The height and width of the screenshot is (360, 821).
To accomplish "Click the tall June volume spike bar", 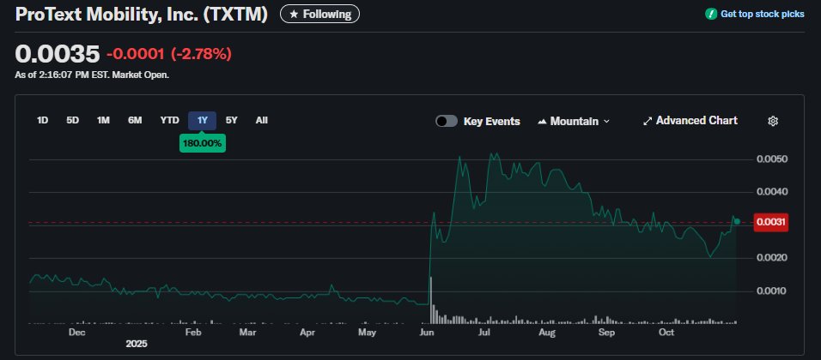I will [x=431, y=301].
